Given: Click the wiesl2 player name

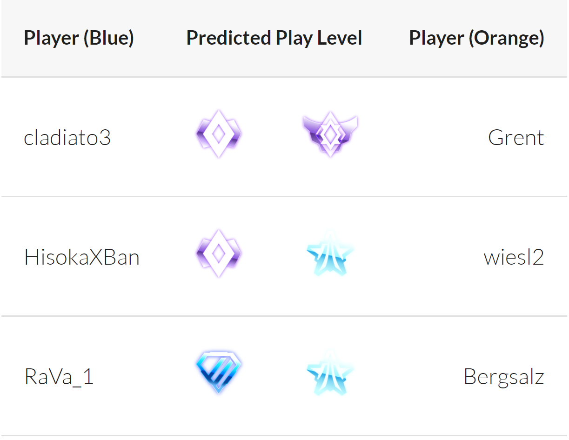Looking at the screenshot, I should click(x=514, y=257).
